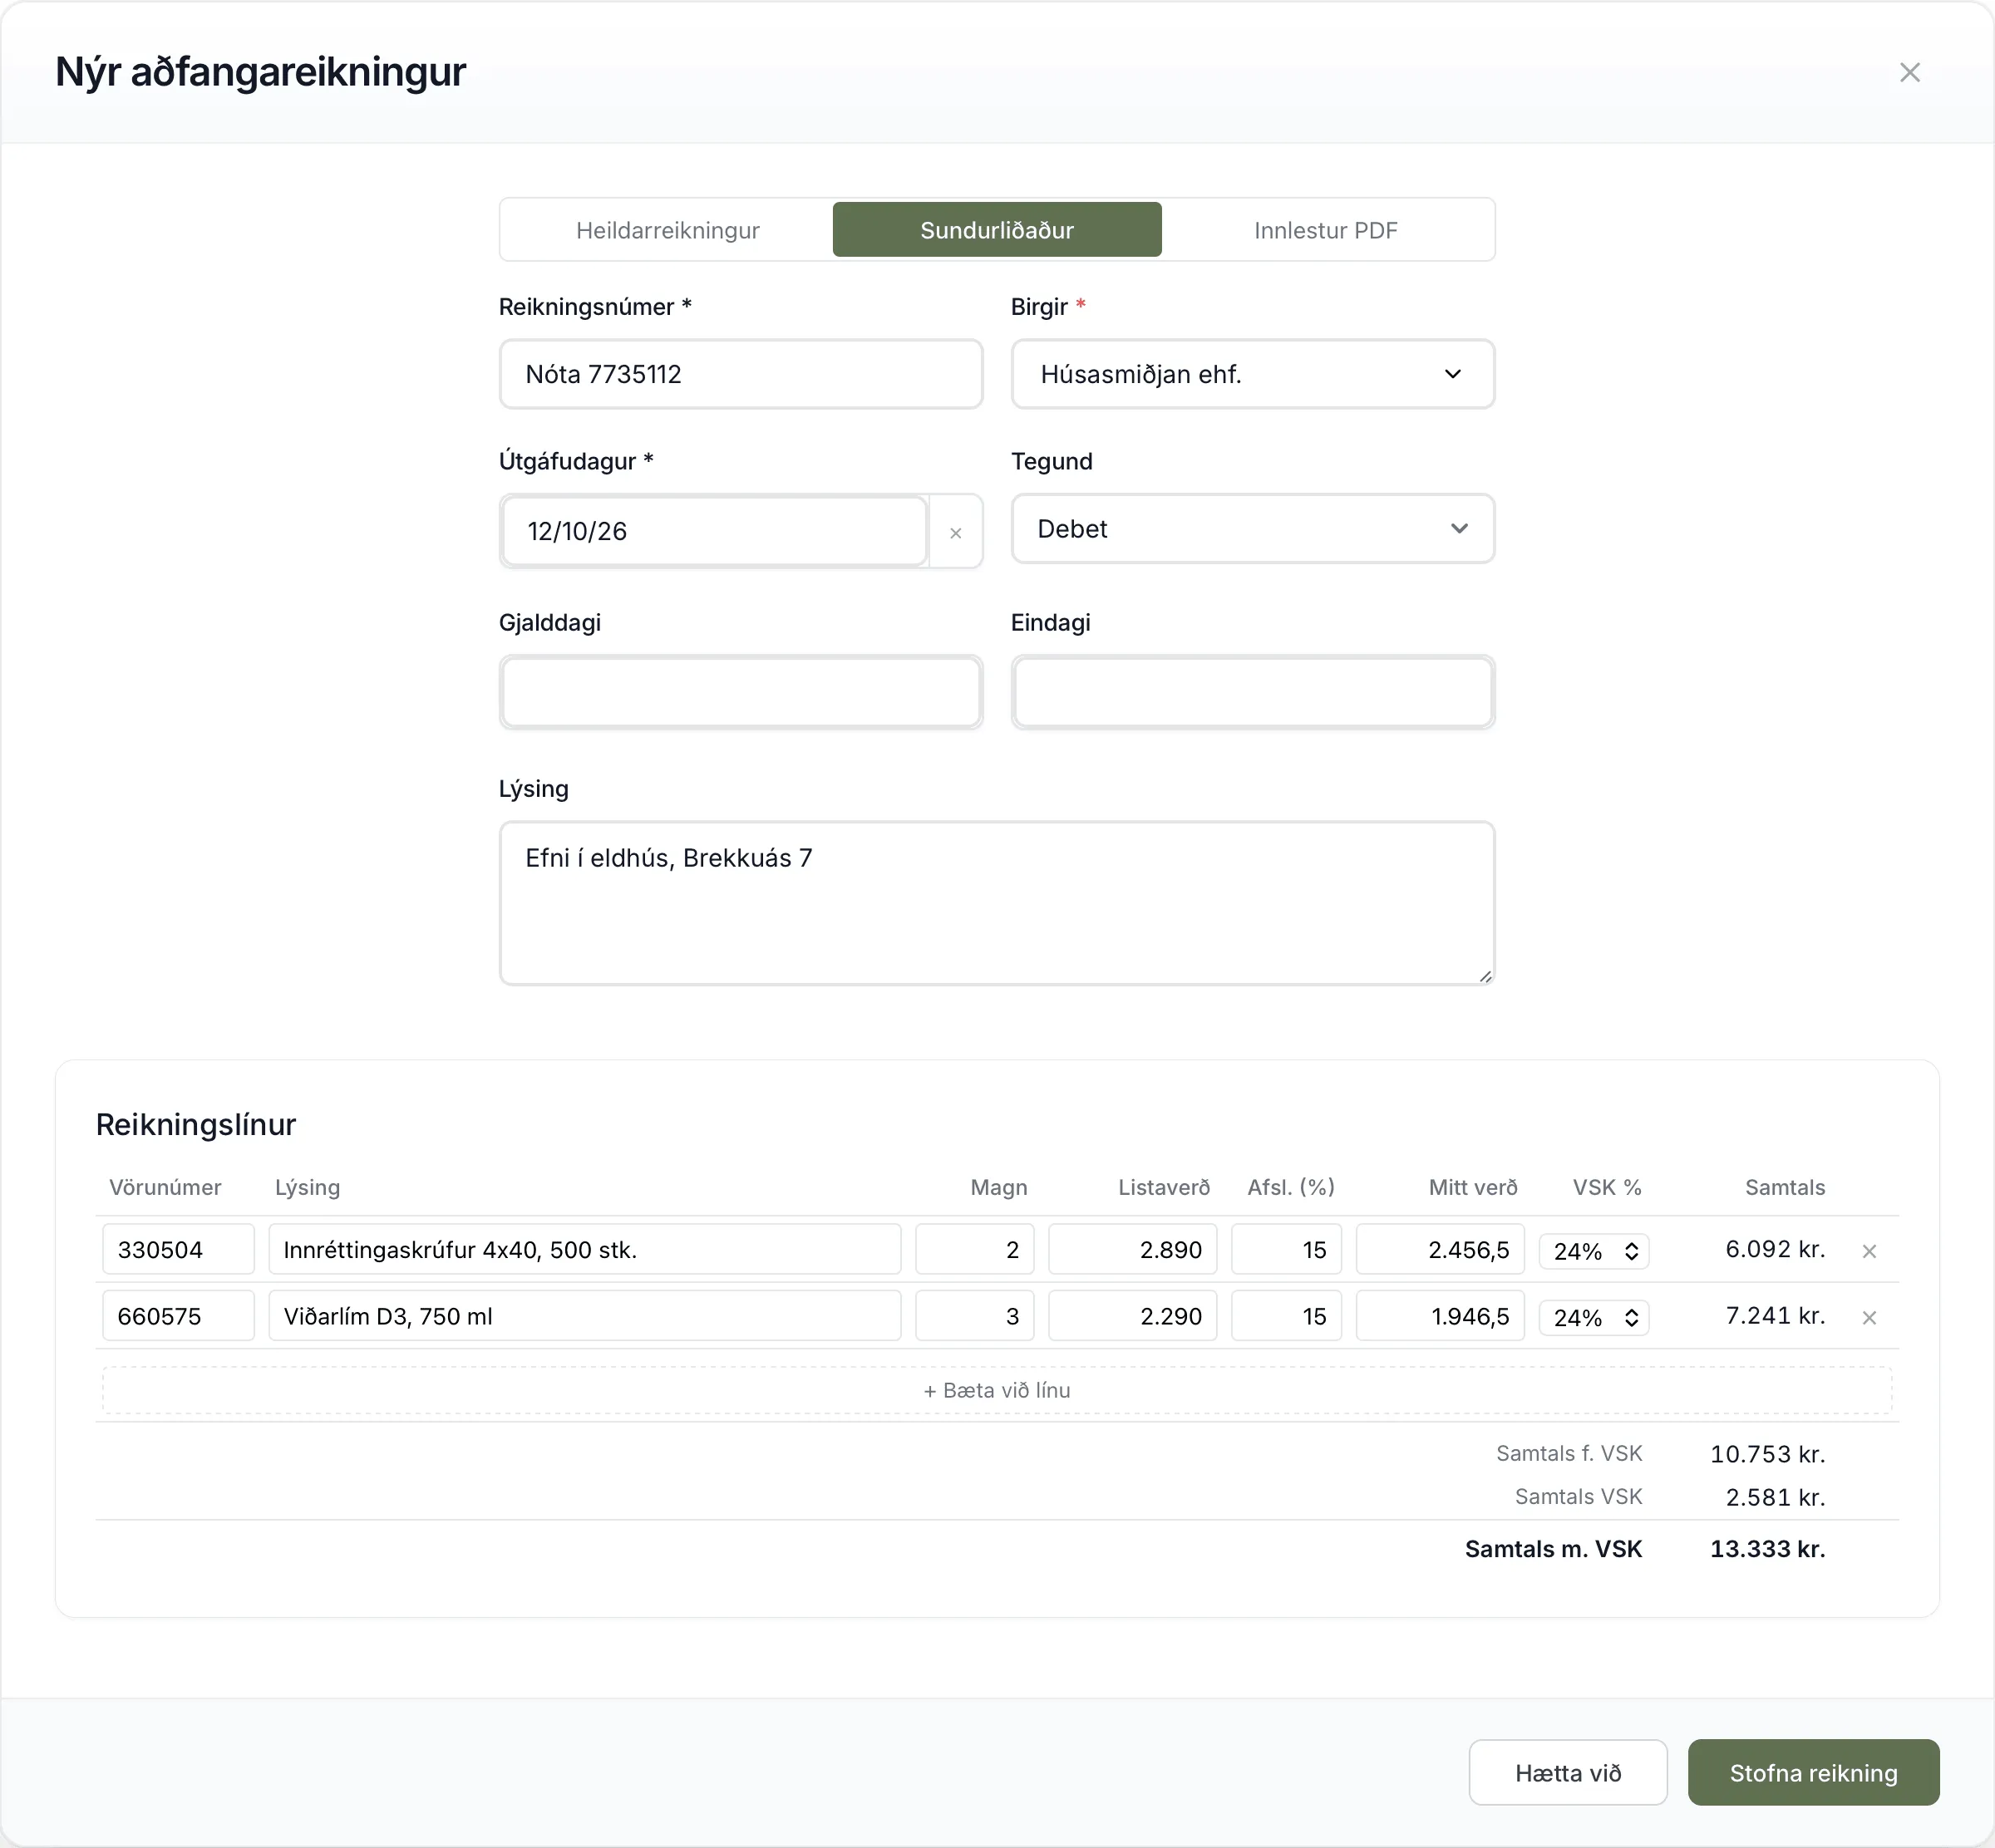
Task: Edit Mitt verð 2.456,5 field
Action: pyautogui.click(x=1440, y=1249)
